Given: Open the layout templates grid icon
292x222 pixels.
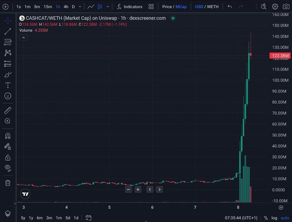Looking at the screenshot, I should pyautogui.click(x=151, y=7).
